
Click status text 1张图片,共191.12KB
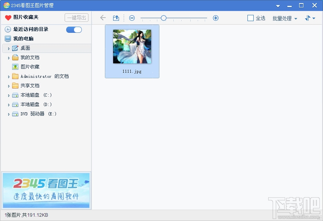point(26,215)
